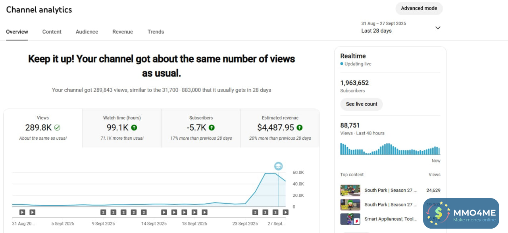508x233 pixels.
Task: Click '17% more than previous 28 days' text
Action: [201, 138]
